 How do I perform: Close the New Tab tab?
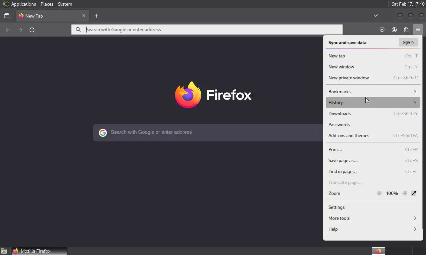[x=84, y=16]
